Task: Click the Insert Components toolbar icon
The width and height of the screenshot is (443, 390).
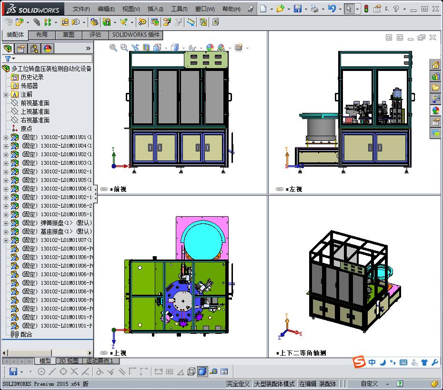Action: (x=20, y=22)
